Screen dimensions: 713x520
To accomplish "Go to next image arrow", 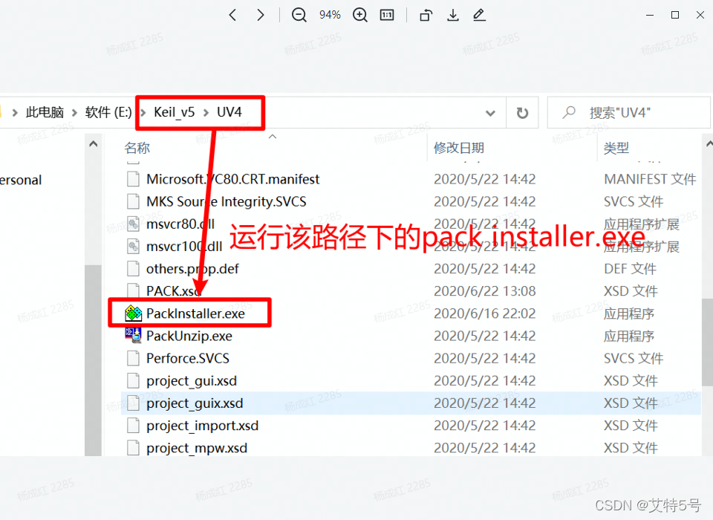I will (x=260, y=15).
